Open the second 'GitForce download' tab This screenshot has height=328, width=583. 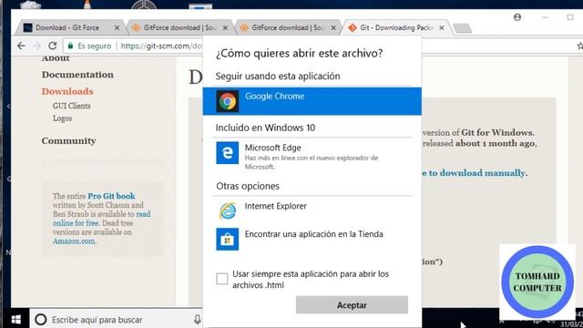[x=288, y=28]
